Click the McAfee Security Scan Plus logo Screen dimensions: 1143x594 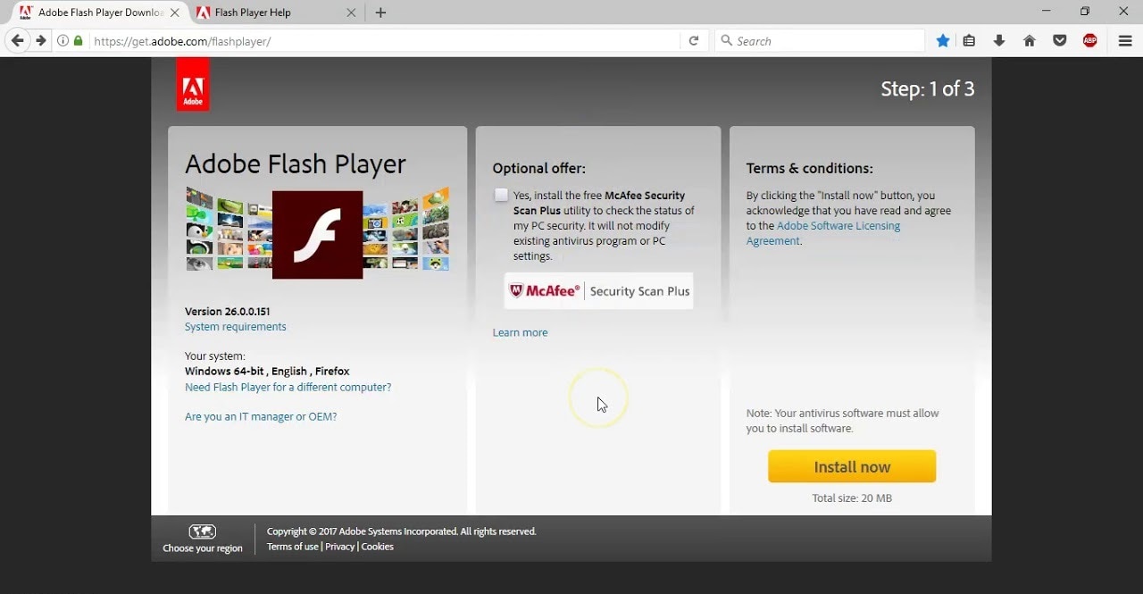coord(598,291)
